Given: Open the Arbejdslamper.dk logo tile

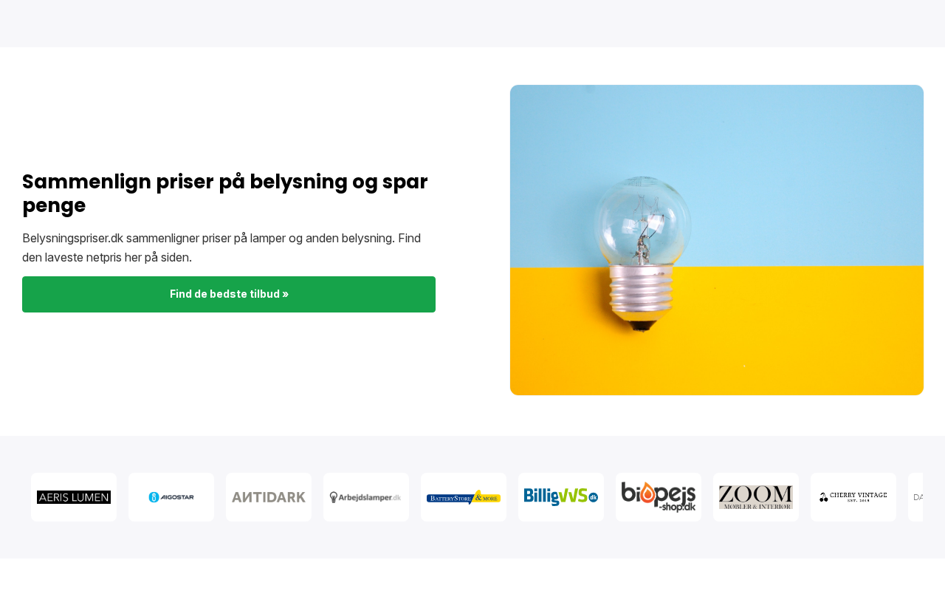Looking at the screenshot, I should pyautogui.click(x=366, y=497).
